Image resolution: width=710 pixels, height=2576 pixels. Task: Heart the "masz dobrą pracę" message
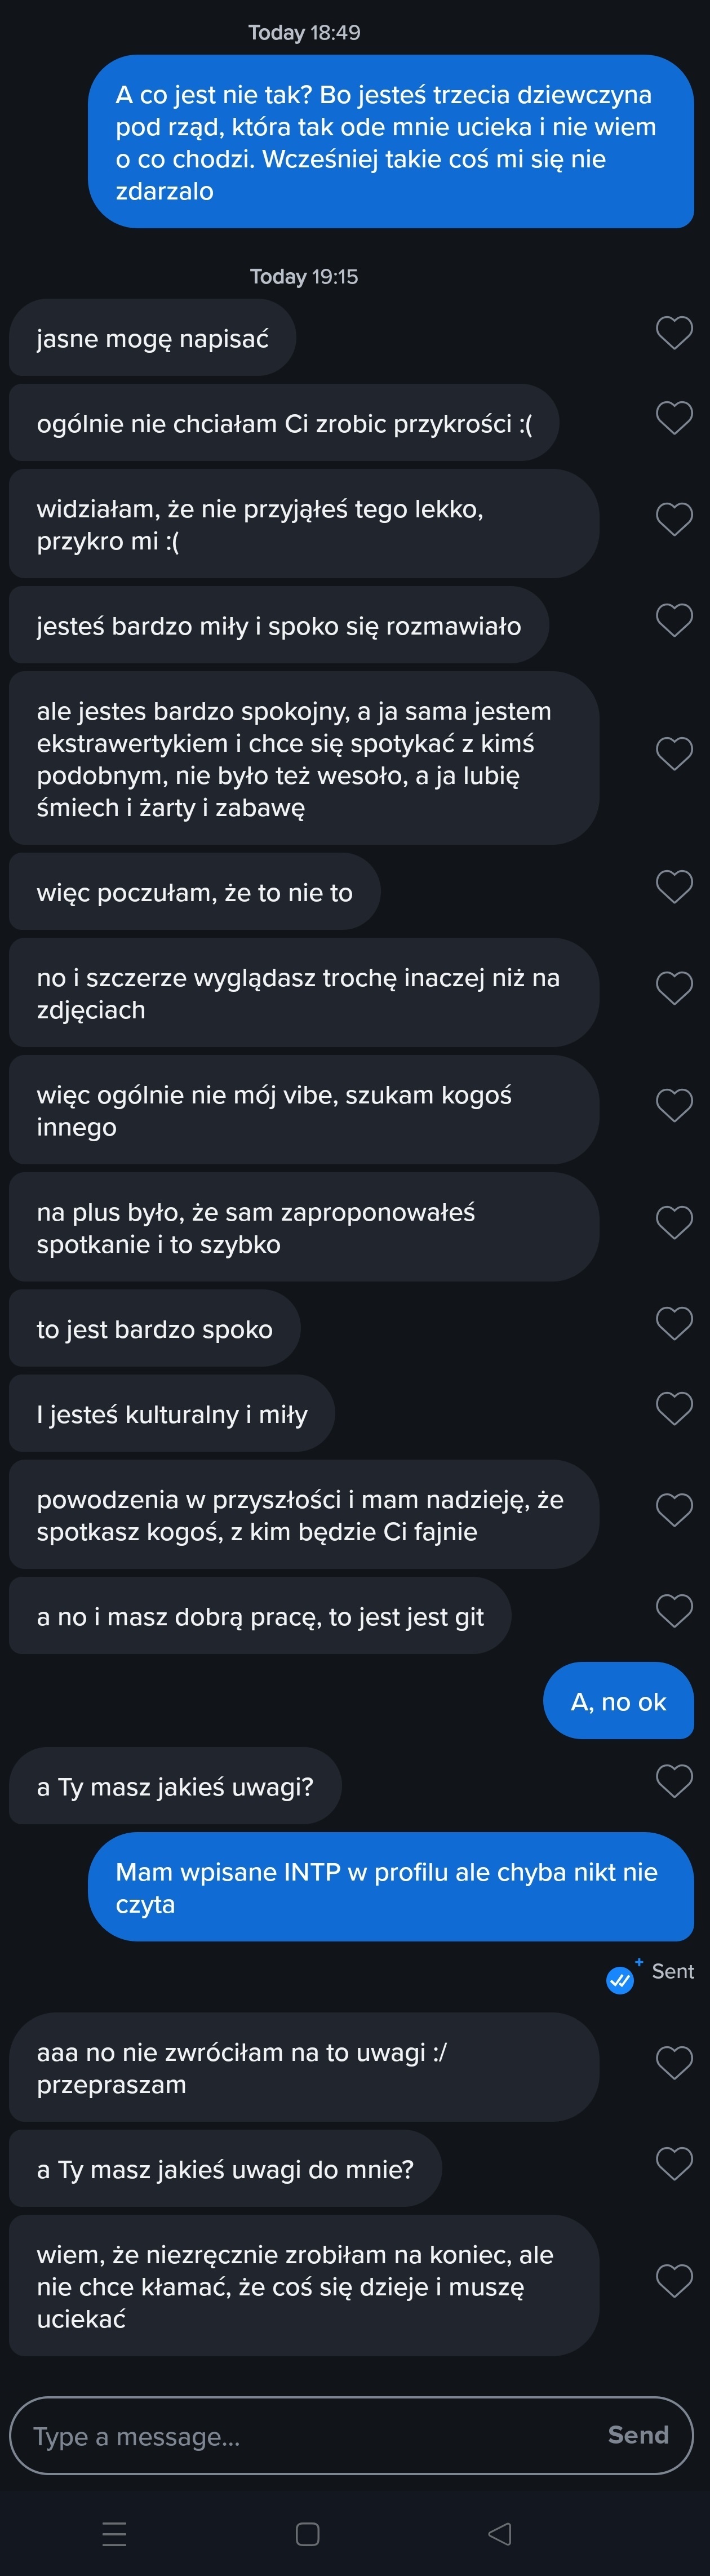(674, 1611)
